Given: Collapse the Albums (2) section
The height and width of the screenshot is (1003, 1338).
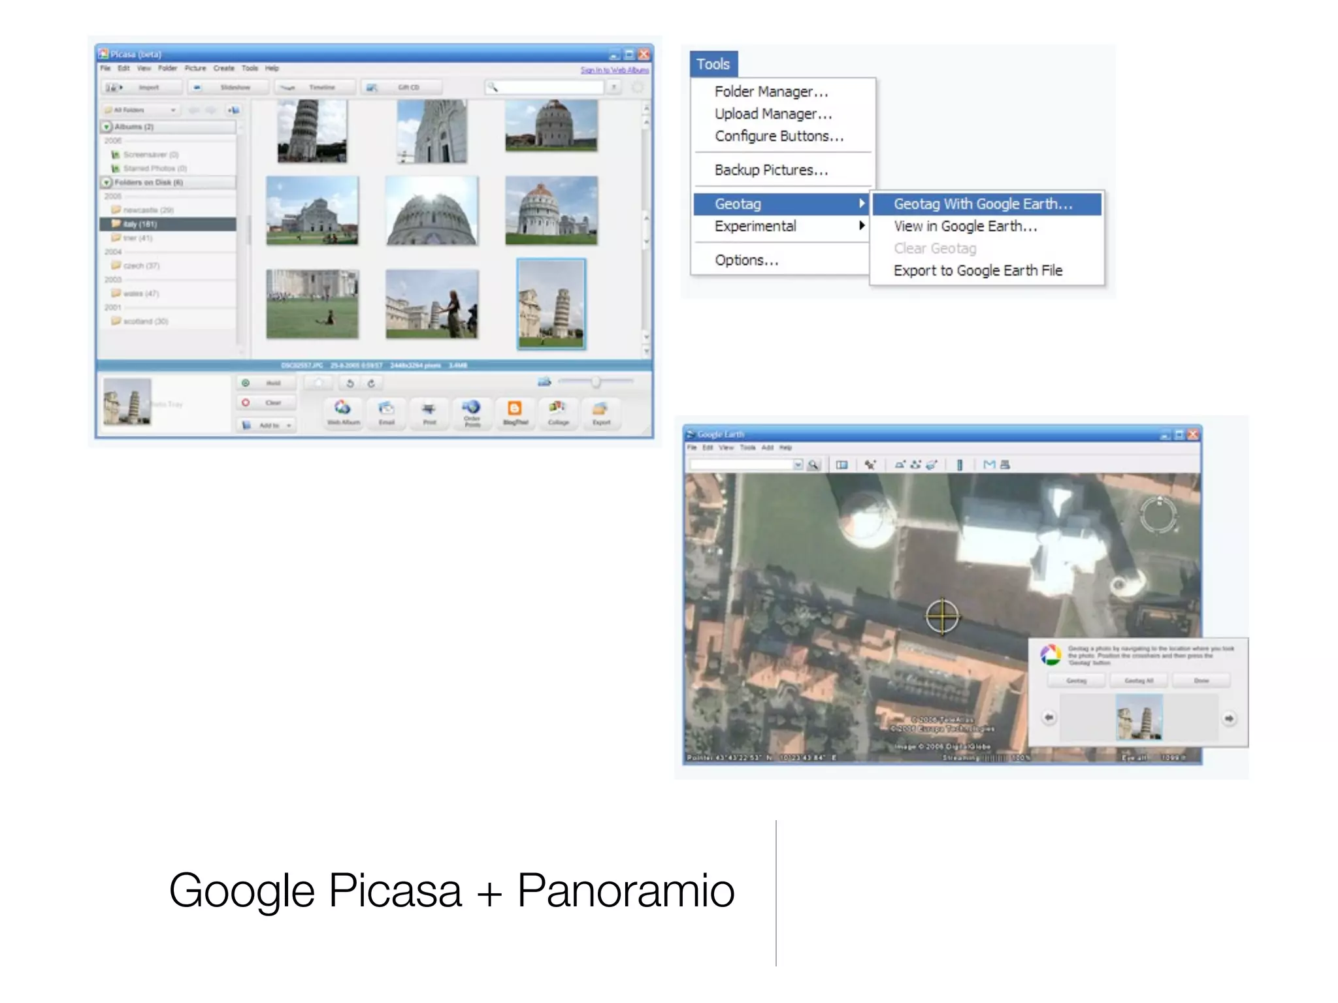Looking at the screenshot, I should pyautogui.click(x=107, y=127).
